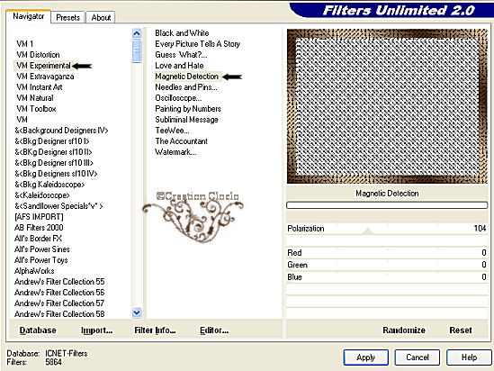494x371 pixels.
Task: Select &<Bkg Designers sf10 IV> category
Action: [56, 174]
